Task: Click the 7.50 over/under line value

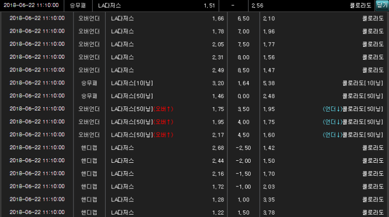Action: [x=244, y=44]
